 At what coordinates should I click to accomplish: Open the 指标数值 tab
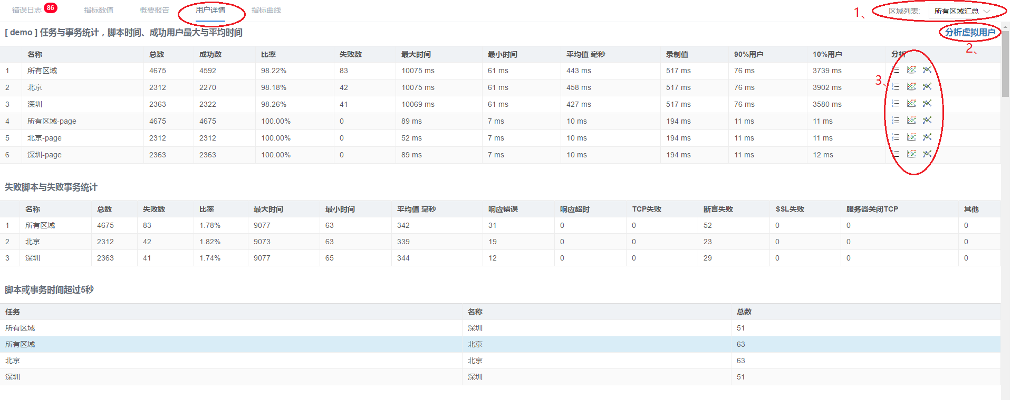tap(99, 10)
